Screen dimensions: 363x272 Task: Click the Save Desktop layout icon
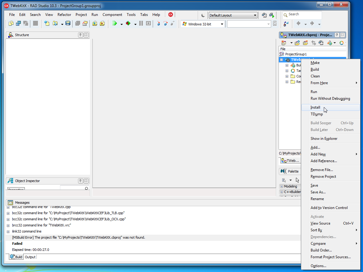click(264, 15)
